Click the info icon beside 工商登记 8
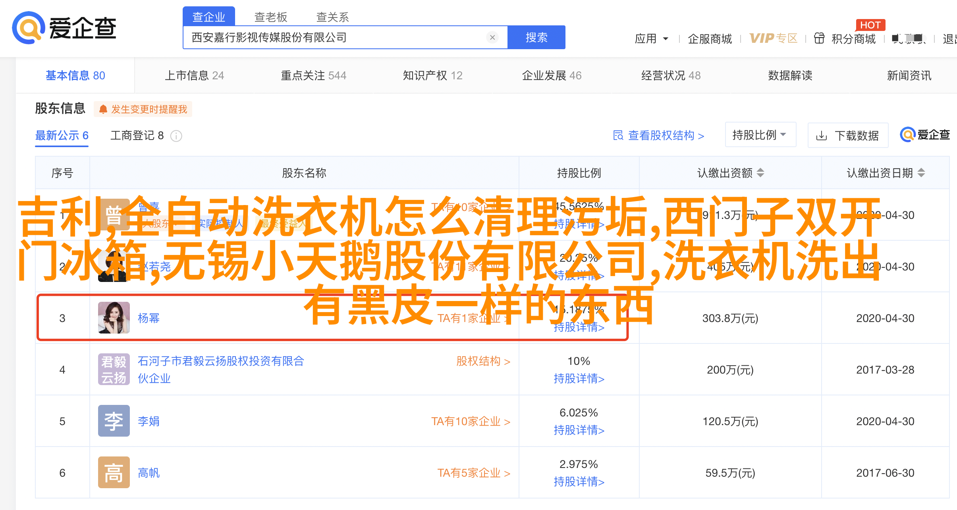The width and height of the screenshot is (957, 510). tap(176, 136)
